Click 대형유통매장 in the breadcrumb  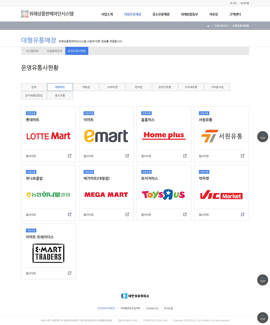pos(221,26)
